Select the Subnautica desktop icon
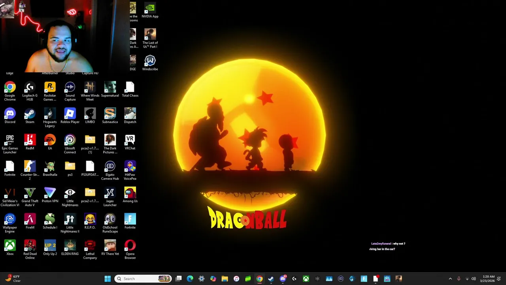This screenshot has height=285, width=506. (x=110, y=116)
